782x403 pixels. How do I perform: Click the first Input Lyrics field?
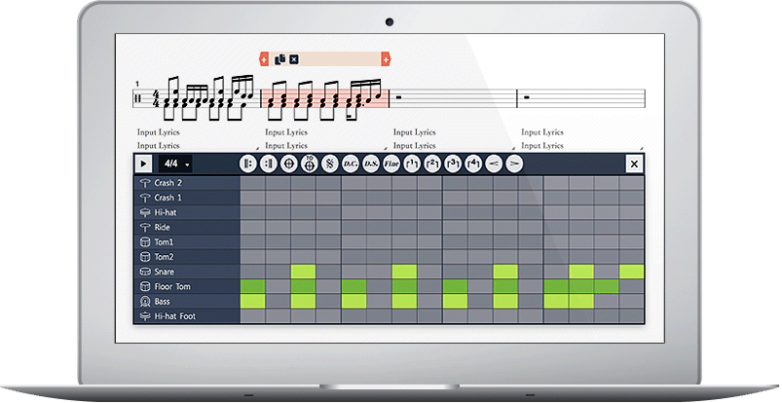coord(159,132)
